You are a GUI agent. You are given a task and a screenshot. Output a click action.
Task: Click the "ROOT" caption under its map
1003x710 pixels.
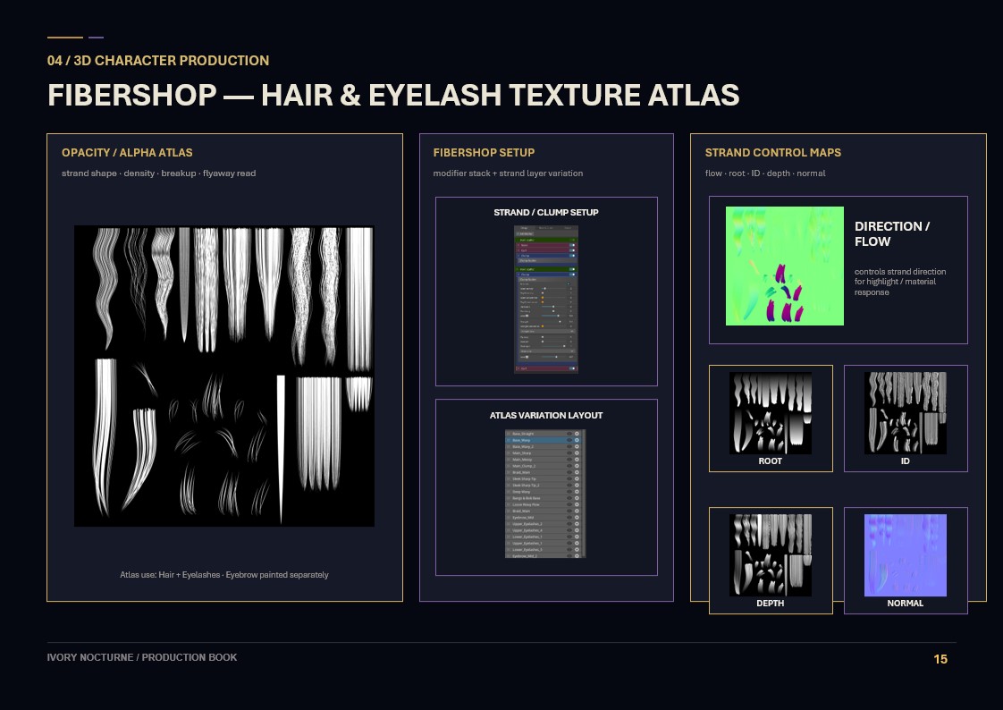[x=771, y=461]
